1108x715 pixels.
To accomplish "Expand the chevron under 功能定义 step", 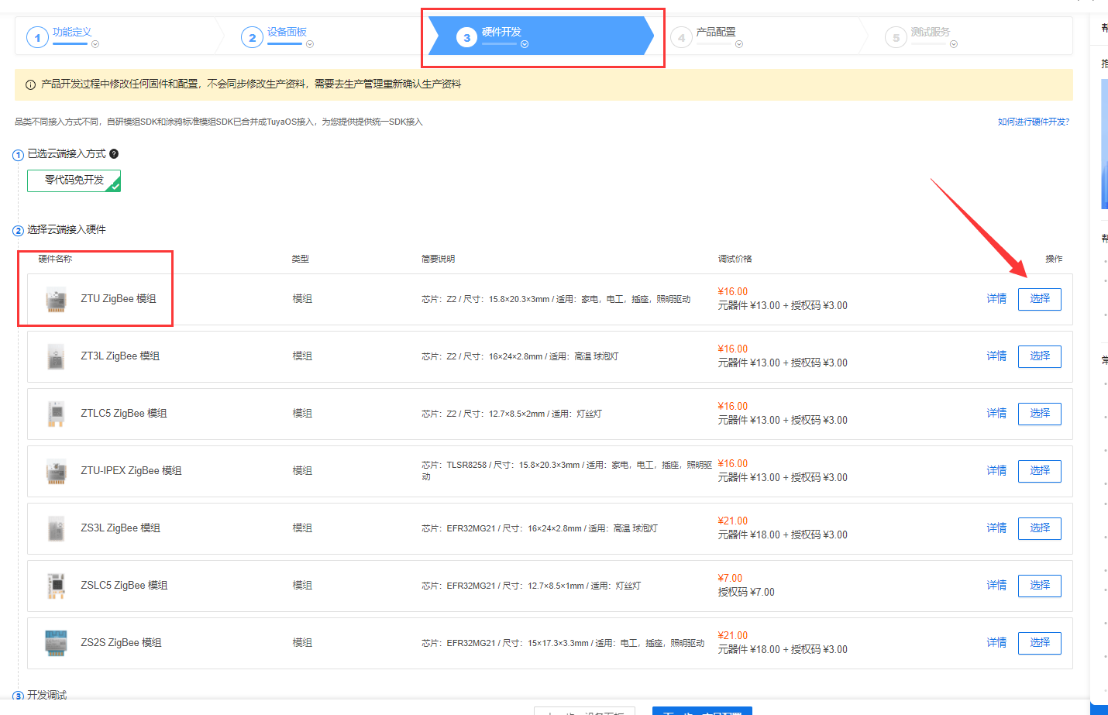I will pyautogui.click(x=95, y=45).
